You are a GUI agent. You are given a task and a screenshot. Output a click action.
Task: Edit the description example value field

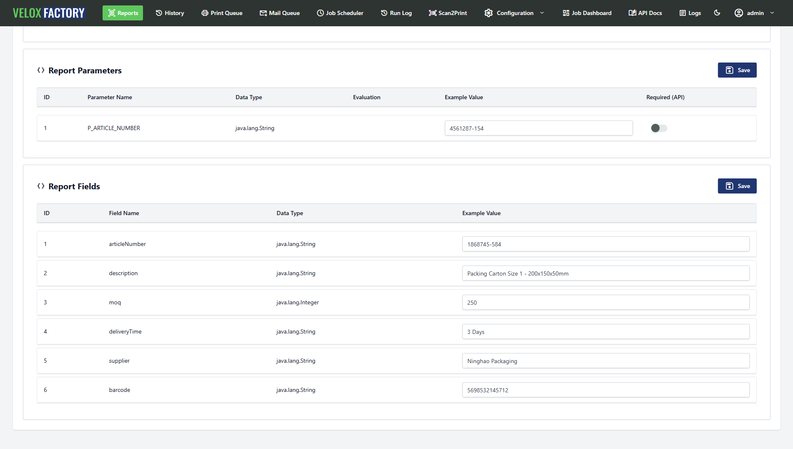[x=606, y=273]
